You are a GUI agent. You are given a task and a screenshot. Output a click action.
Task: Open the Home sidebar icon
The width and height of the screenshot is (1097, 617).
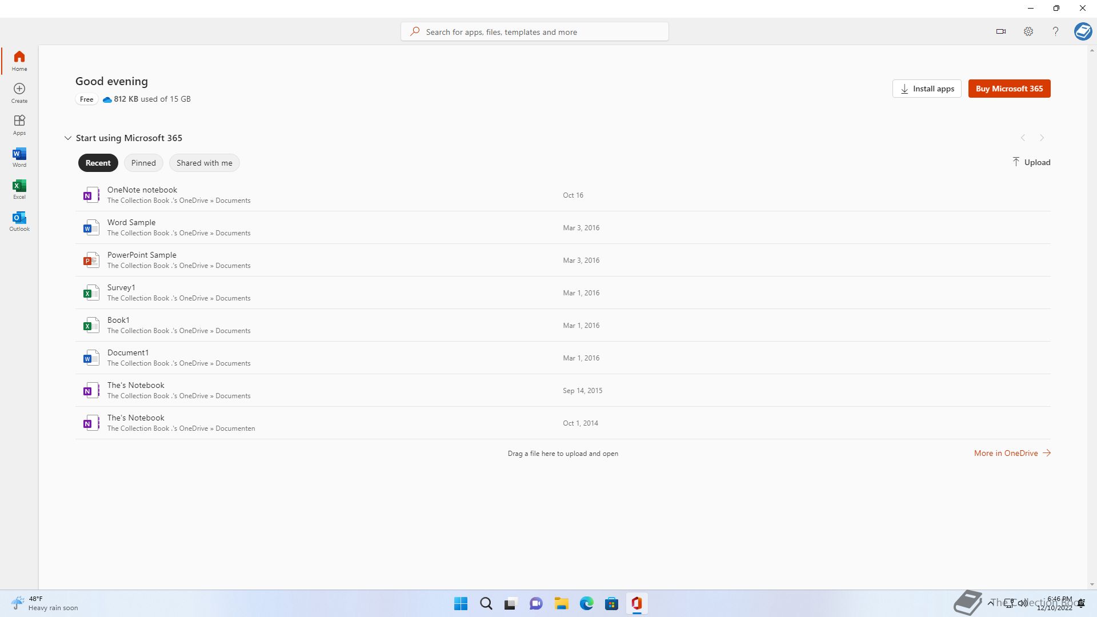pos(19,61)
